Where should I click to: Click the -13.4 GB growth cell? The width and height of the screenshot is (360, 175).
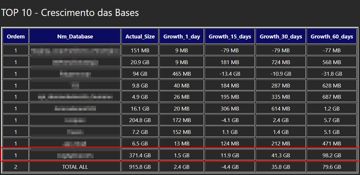pos(230,74)
